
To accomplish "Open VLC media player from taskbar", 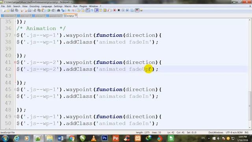I will [94, 138].
